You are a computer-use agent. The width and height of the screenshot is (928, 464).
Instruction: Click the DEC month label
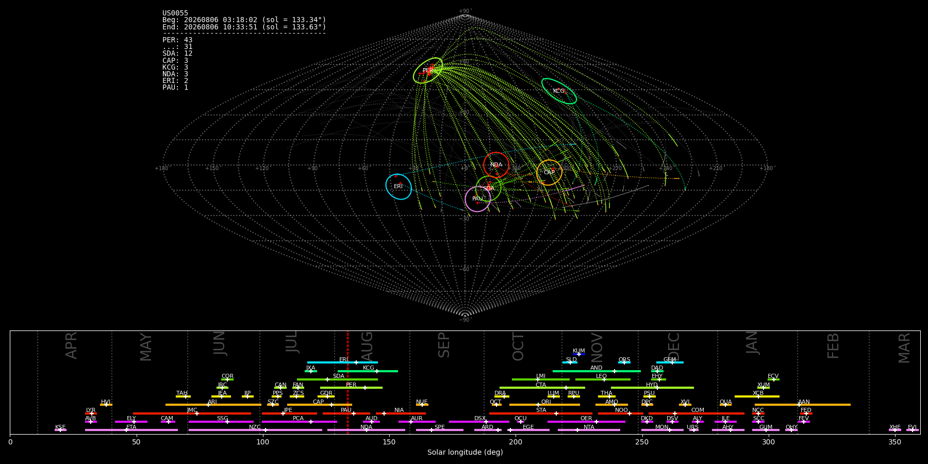[674, 346]
